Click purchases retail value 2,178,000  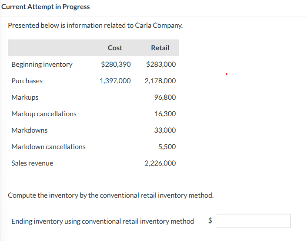160,81
